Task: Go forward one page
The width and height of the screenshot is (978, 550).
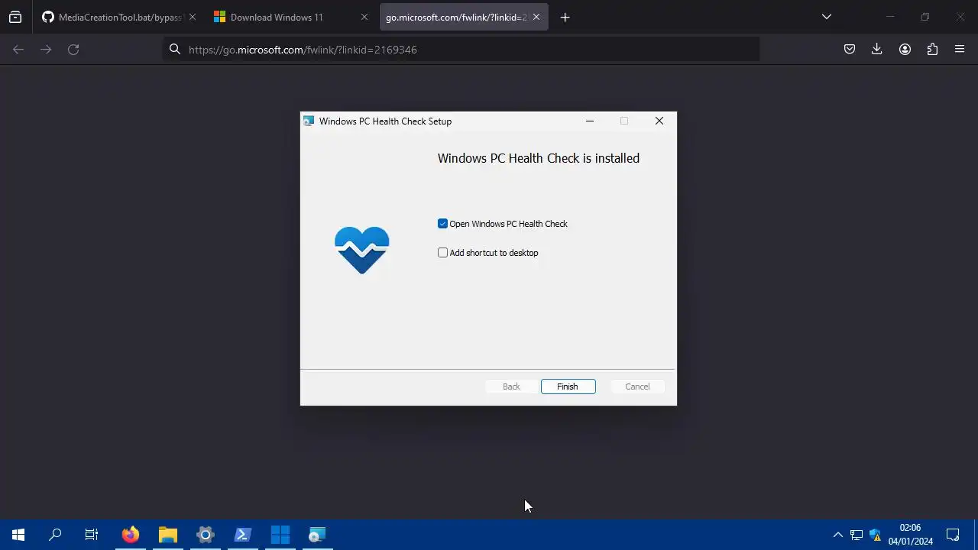Action: (x=46, y=50)
